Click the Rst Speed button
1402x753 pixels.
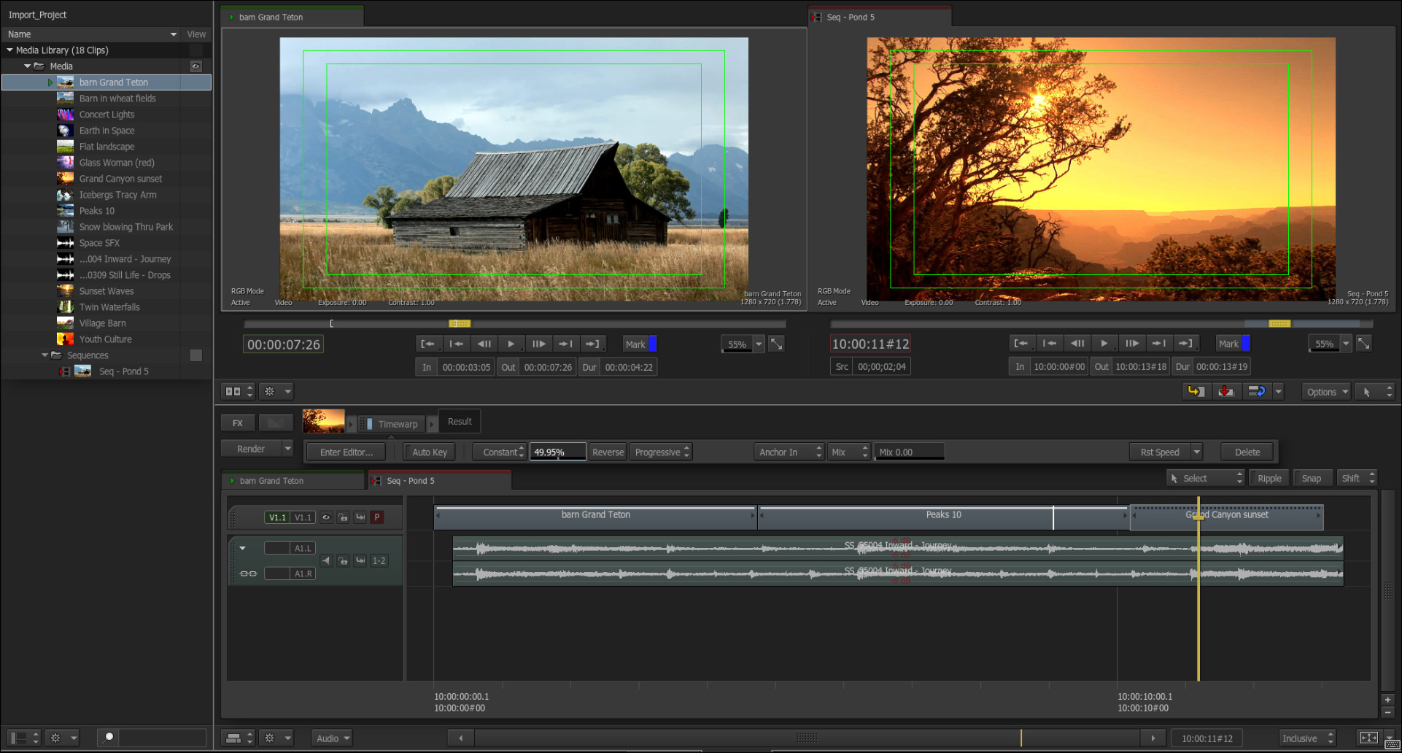point(1160,452)
